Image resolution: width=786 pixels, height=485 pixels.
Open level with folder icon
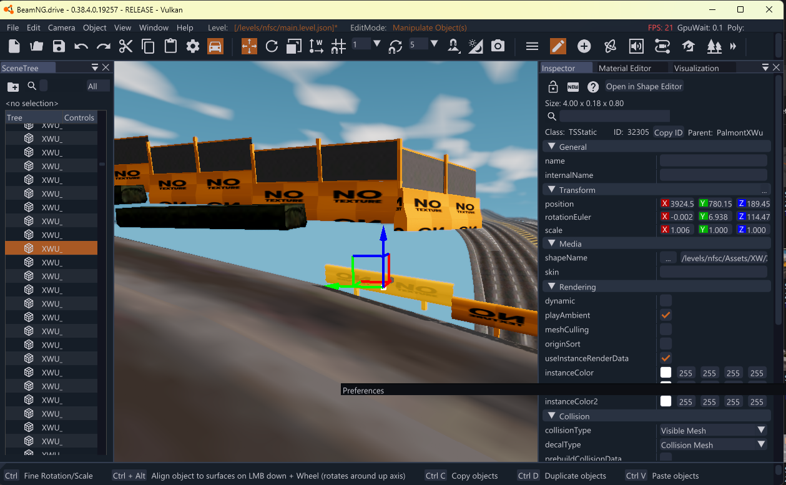click(x=37, y=46)
